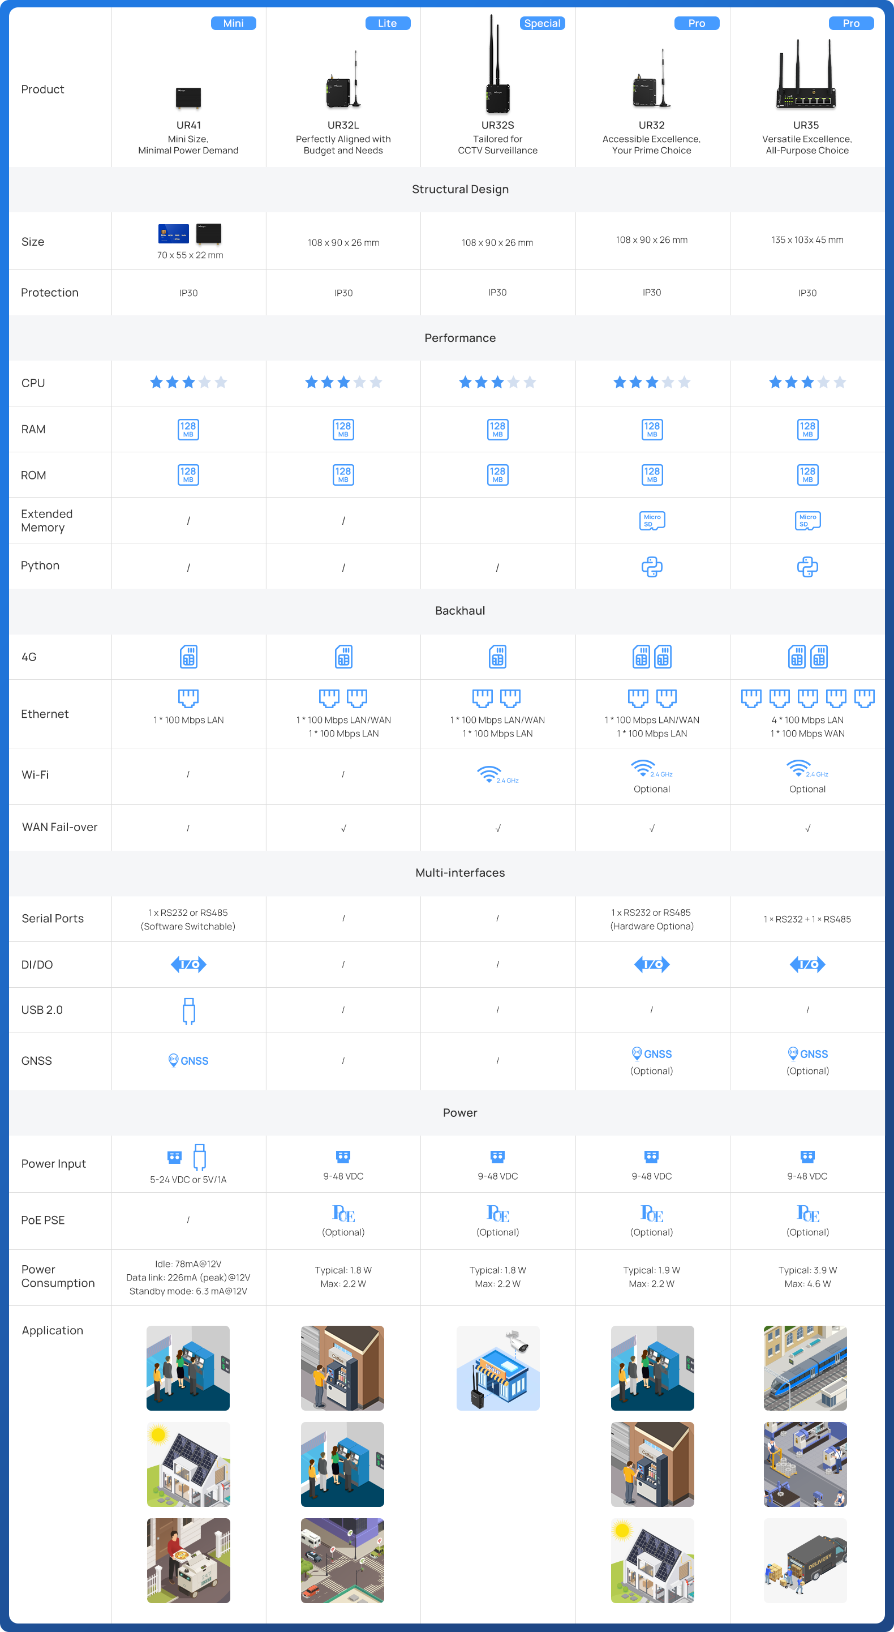Click the 128 MB RAM icon for UR32S
894x1632 pixels.
[x=498, y=429]
